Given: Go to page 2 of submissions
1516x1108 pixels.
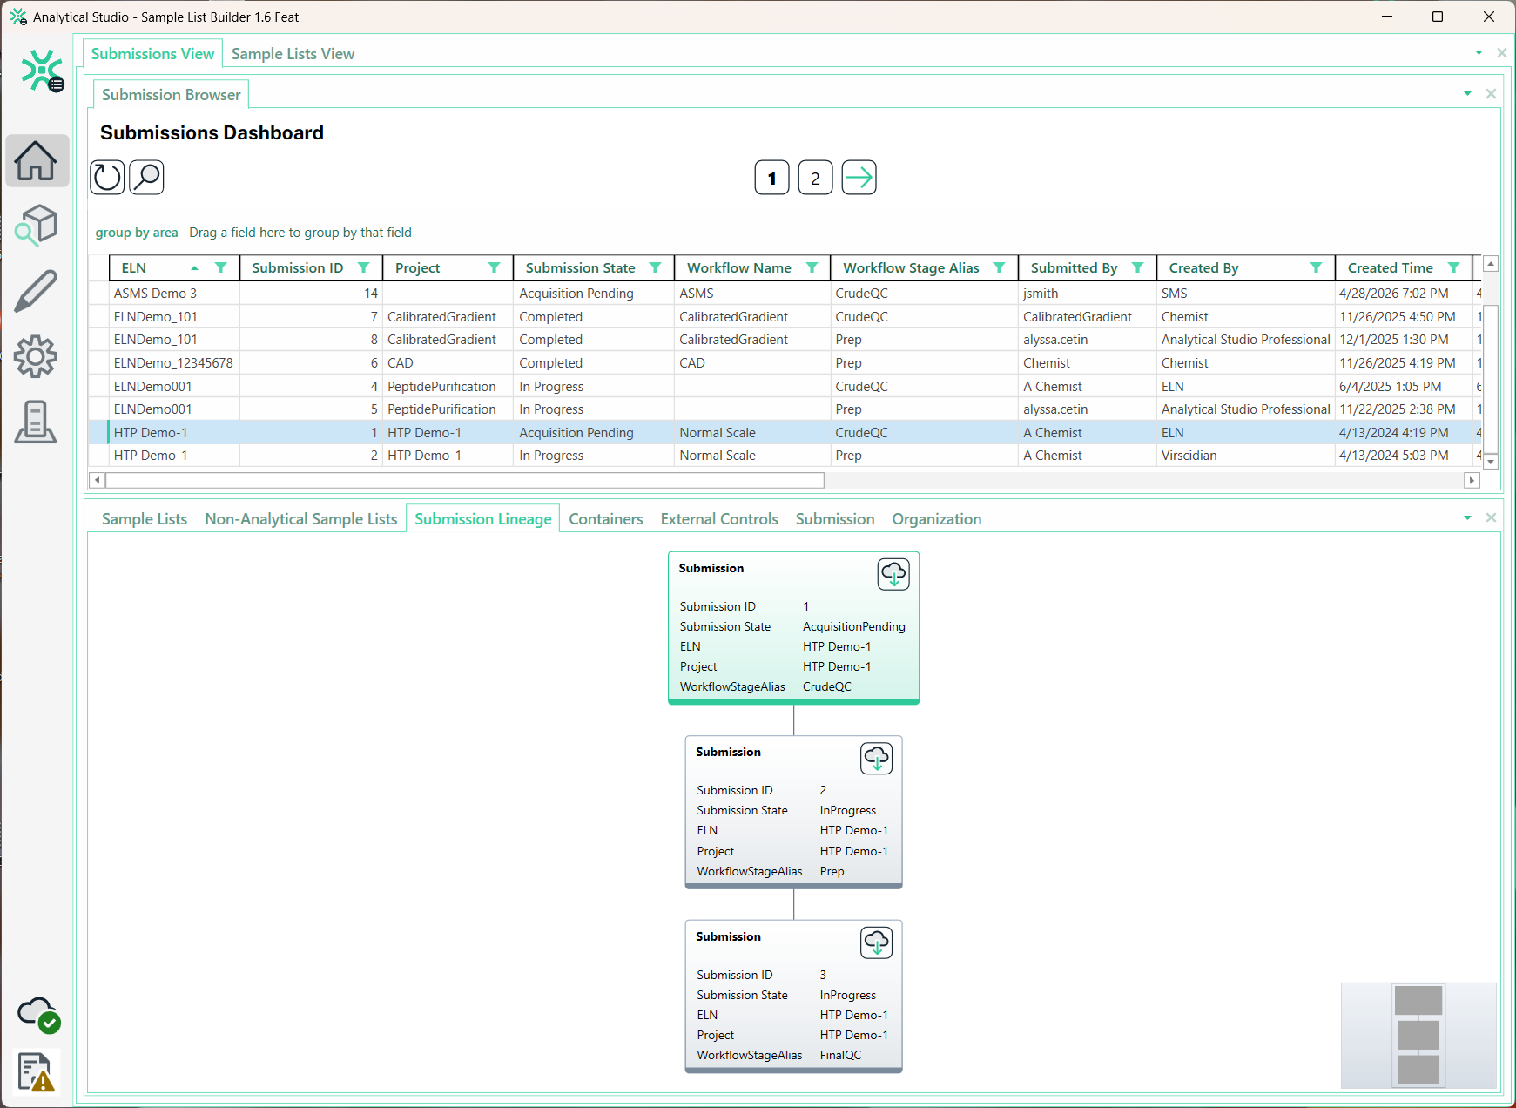Looking at the screenshot, I should [x=816, y=178].
